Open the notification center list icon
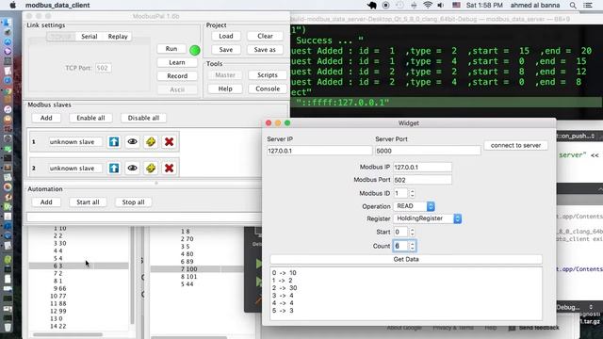603x339 pixels. point(588,5)
